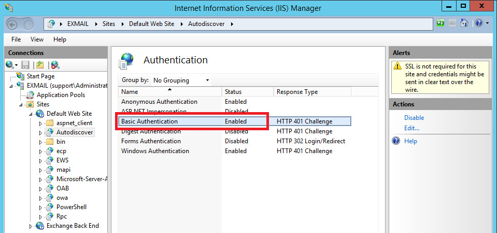The width and height of the screenshot is (497, 233).
Task: Click the Forward navigation arrow button
Action: tap(28, 24)
